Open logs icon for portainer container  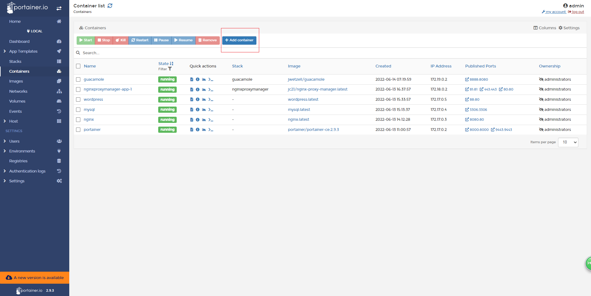[x=192, y=130]
